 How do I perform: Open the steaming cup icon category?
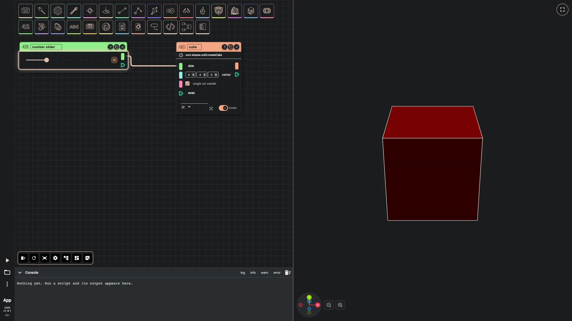tap(203, 11)
